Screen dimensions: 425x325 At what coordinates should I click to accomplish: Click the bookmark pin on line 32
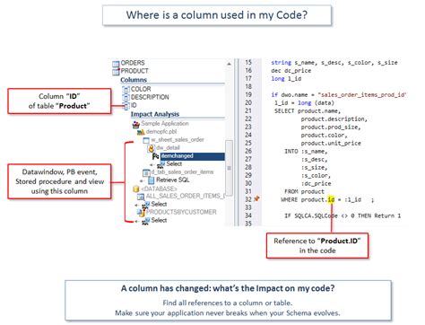(256, 198)
